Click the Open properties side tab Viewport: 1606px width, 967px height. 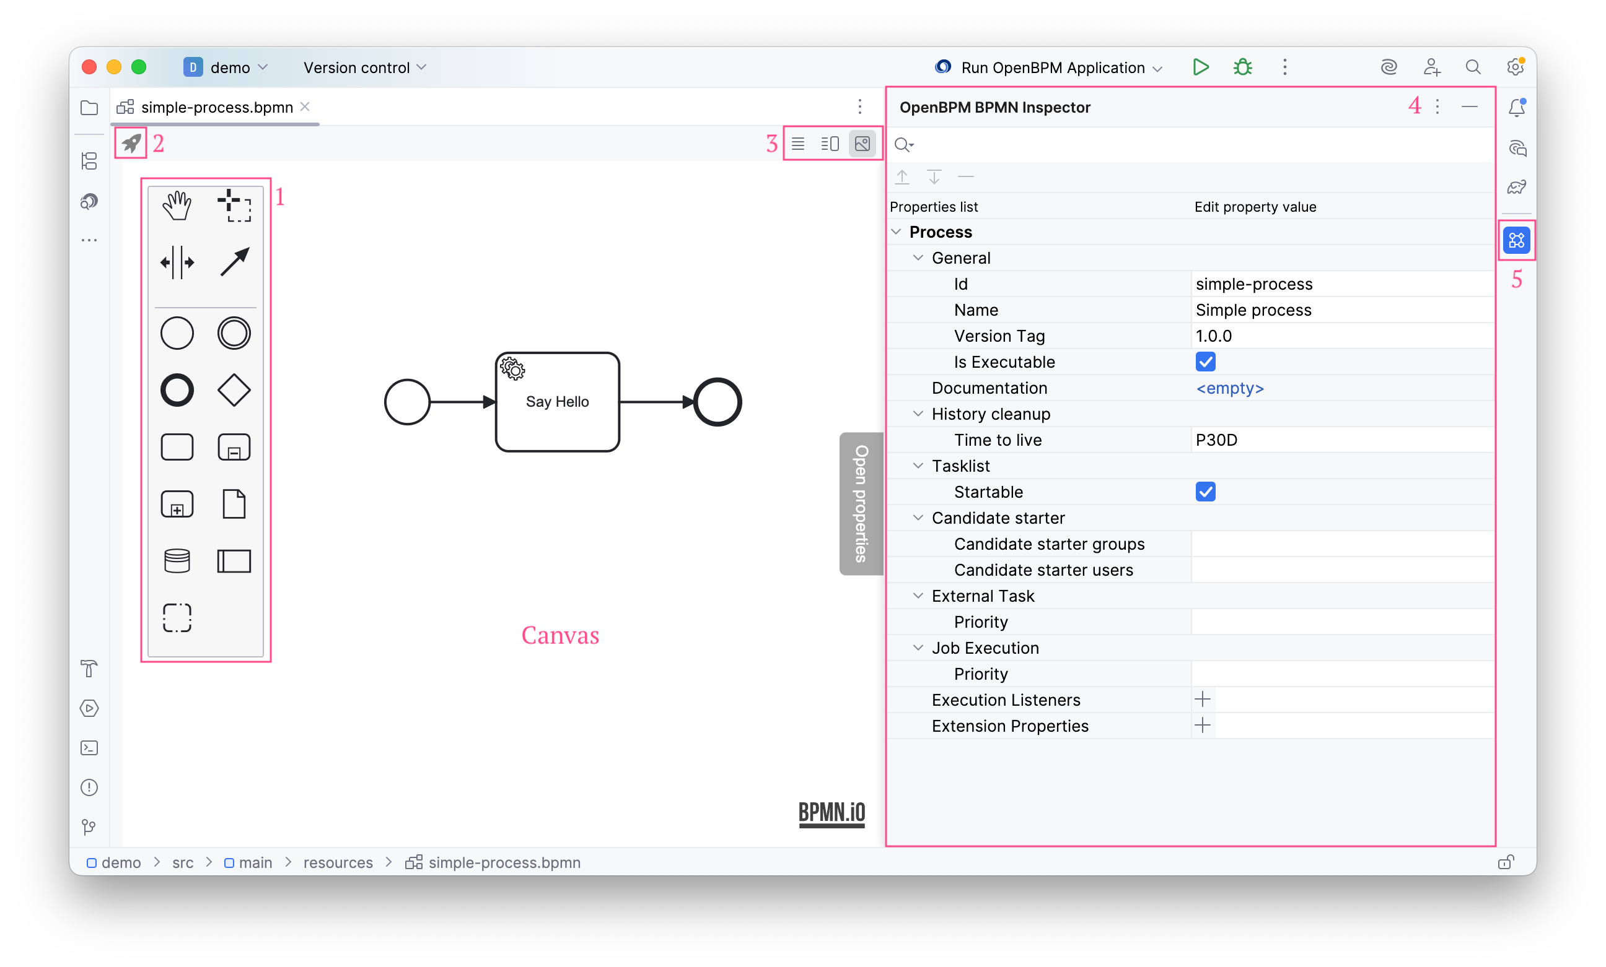point(861,503)
